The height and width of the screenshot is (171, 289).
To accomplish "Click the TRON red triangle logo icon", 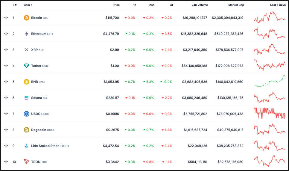I will tap(27, 162).
